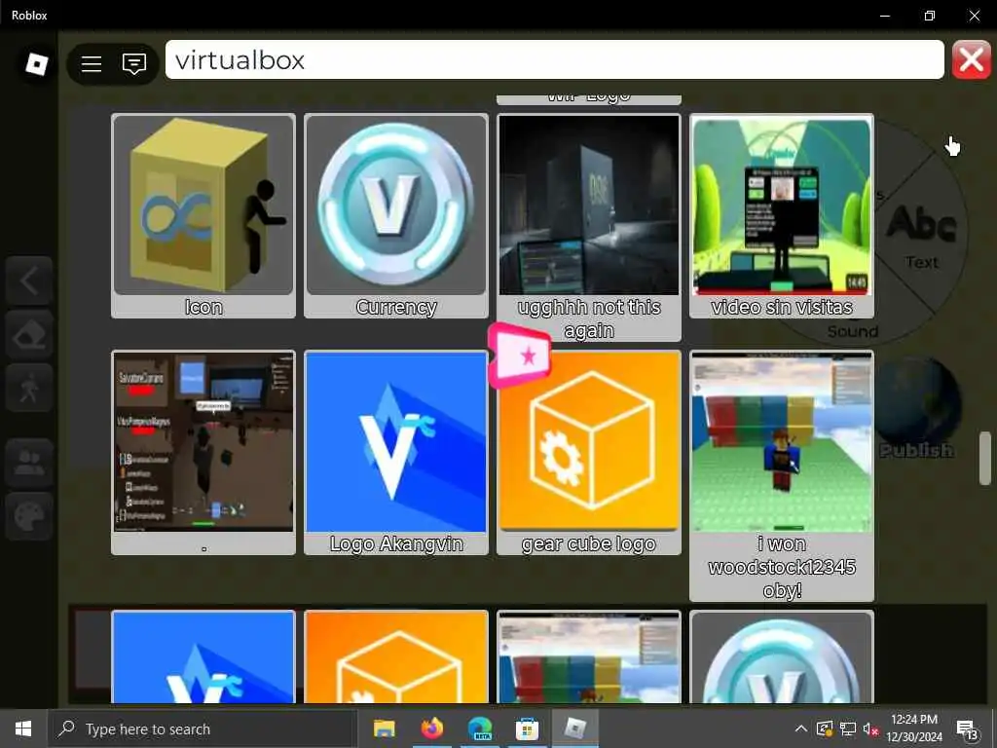Select the eraser tool in sidebar
The width and height of the screenshot is (997, 748).
coord(28,335)
